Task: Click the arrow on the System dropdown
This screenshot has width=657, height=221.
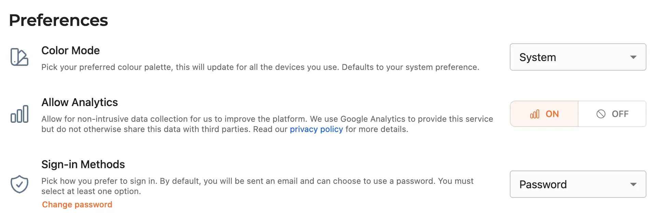Action: 633,57
